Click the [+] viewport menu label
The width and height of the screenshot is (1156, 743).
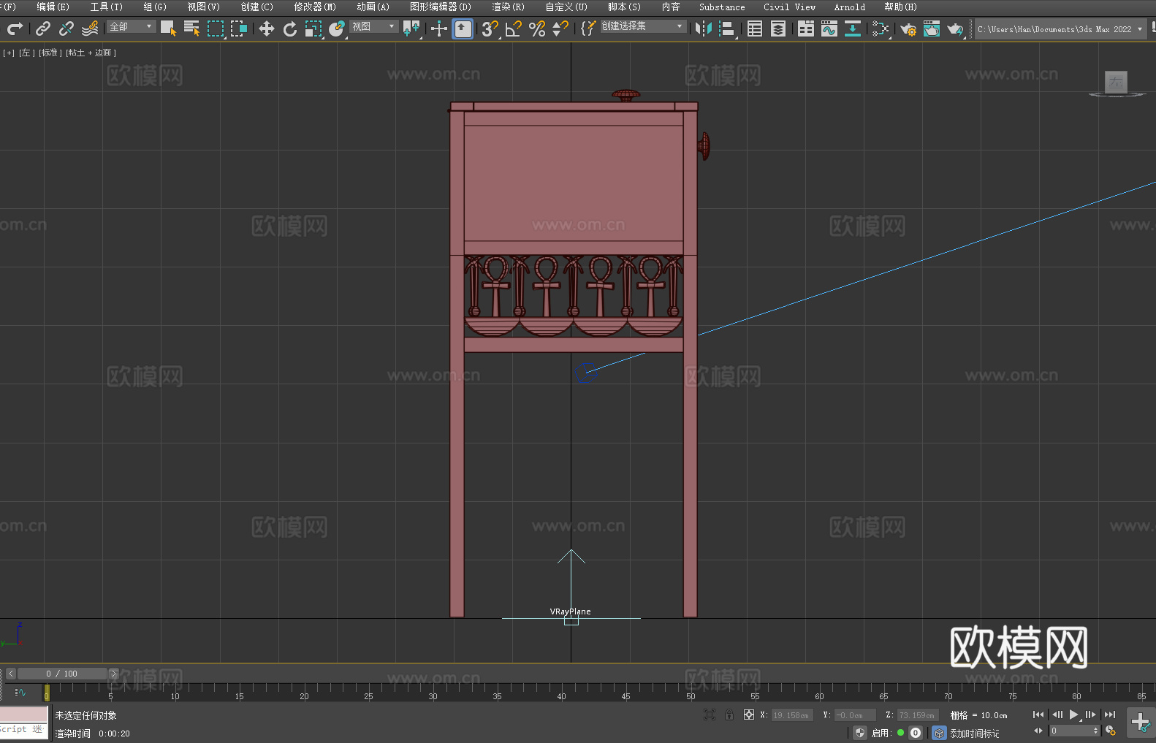tap(9, 53)
